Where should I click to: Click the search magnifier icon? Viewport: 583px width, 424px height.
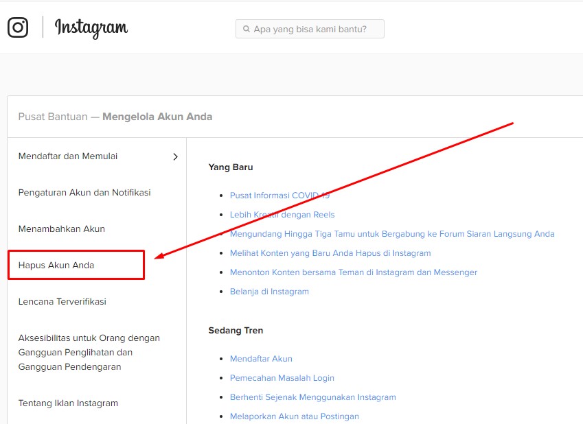pos(246,29)
